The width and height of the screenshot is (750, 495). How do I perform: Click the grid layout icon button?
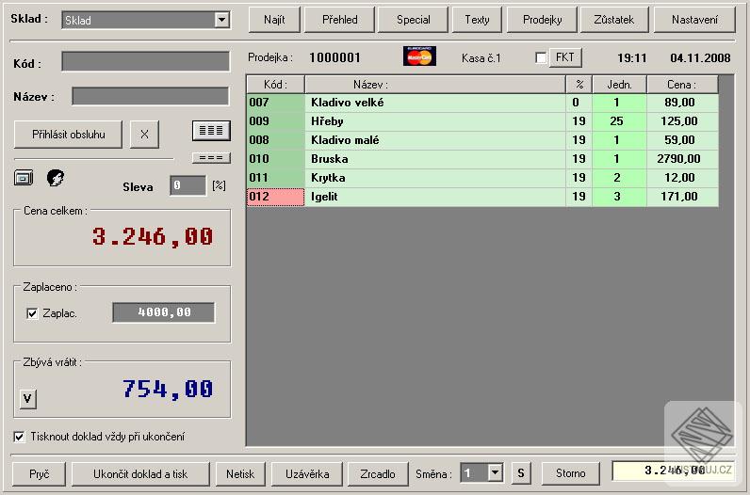(x=211, y=131)
